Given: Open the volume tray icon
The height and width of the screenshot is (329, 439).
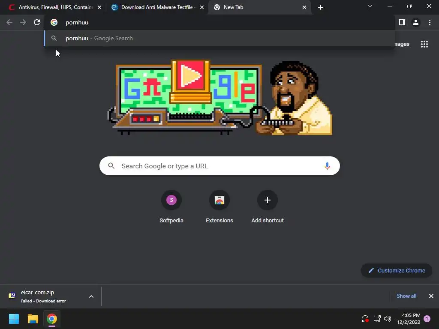Looking at the screenshot, I should 388,319.
